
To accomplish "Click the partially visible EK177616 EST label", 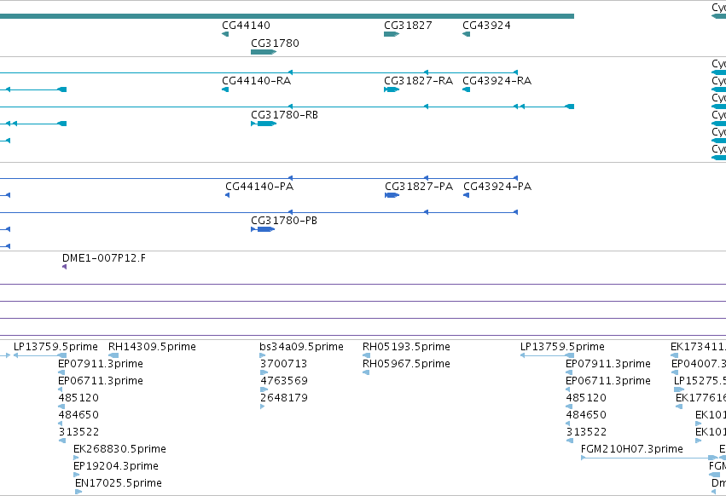I will pyautogui.click(x=700, y=398).
